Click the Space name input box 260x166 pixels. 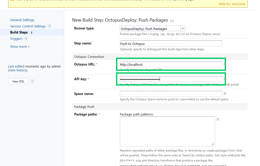coord(171,94)
